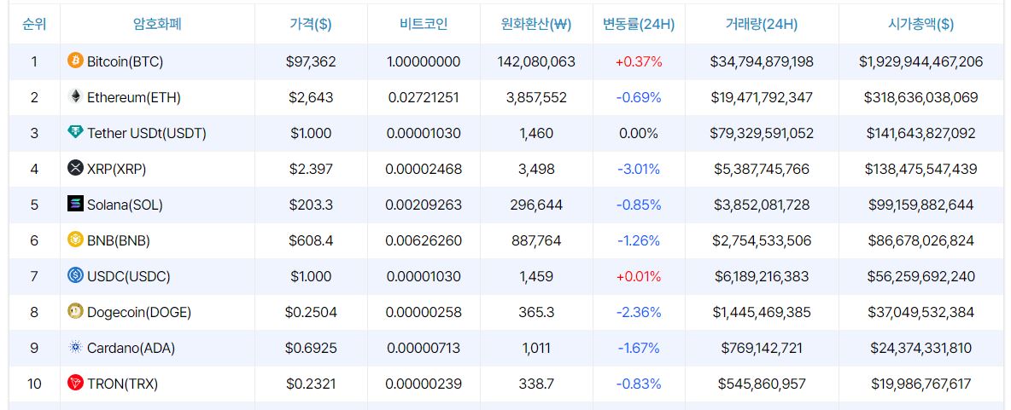This screenshot has width=1011, height=410.
Task: Sort by the 거래량(24H) column header
Action: coord(762,25)
